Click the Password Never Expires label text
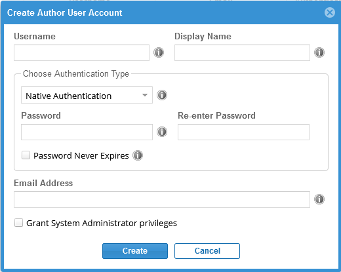Image resolution: width=341 pixels, height=272 pixels. click(81, 156)
